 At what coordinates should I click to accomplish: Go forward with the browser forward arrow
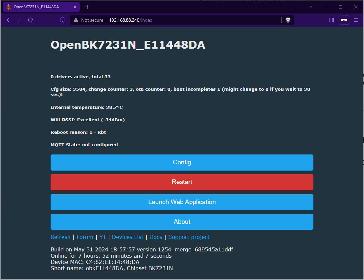click(19, 20)
